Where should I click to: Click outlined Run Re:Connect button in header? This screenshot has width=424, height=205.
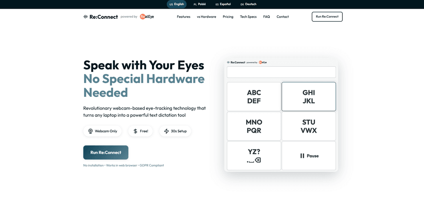point(327,17)
